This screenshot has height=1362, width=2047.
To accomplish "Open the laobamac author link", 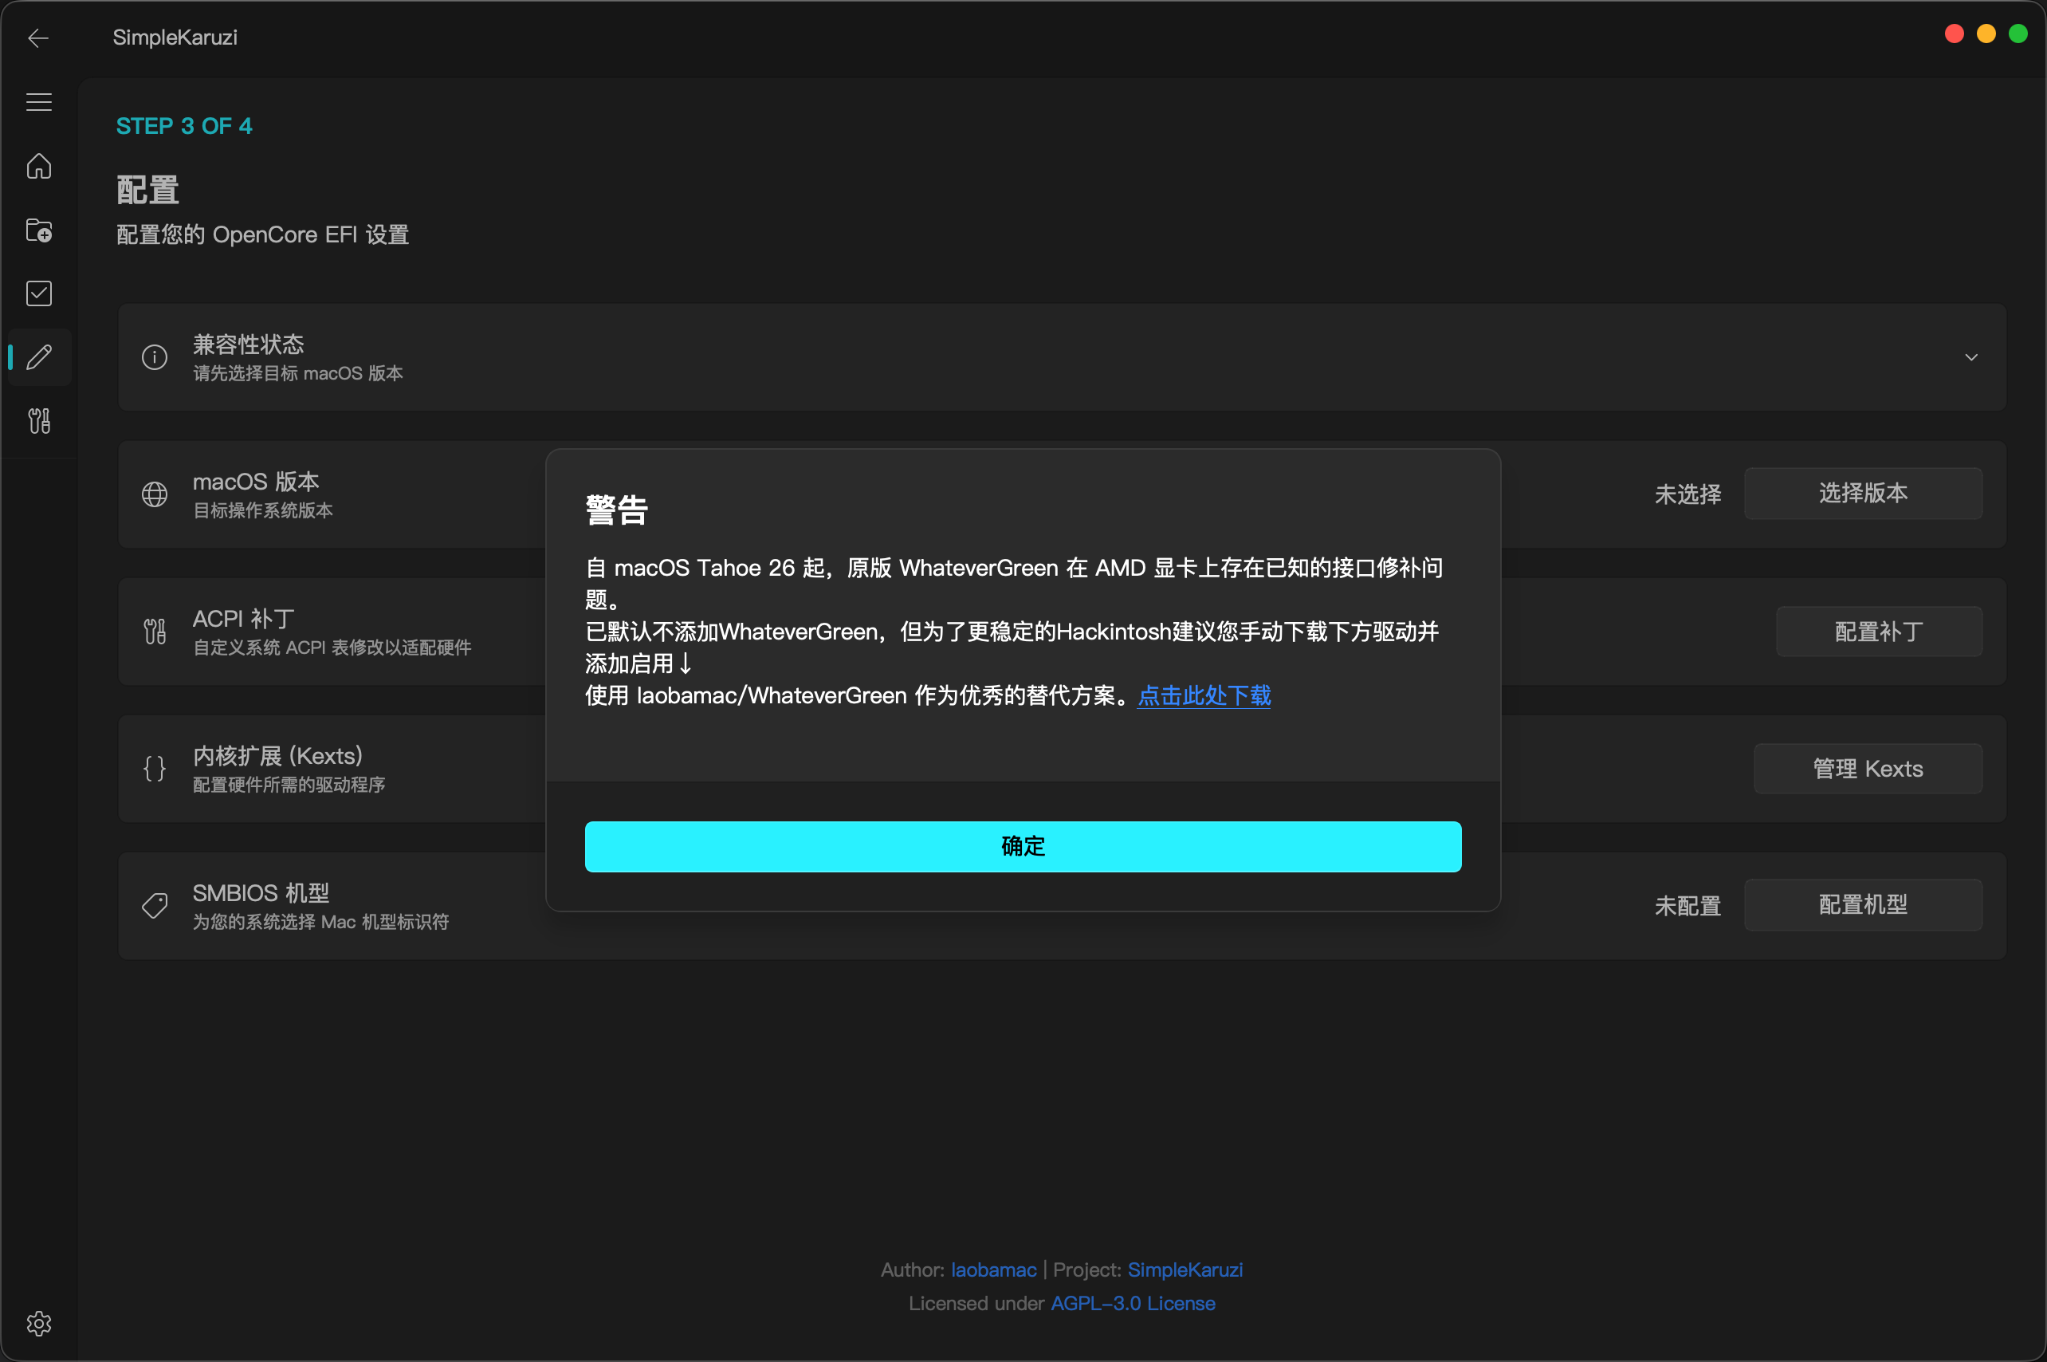I will (x=993, y=1270).
